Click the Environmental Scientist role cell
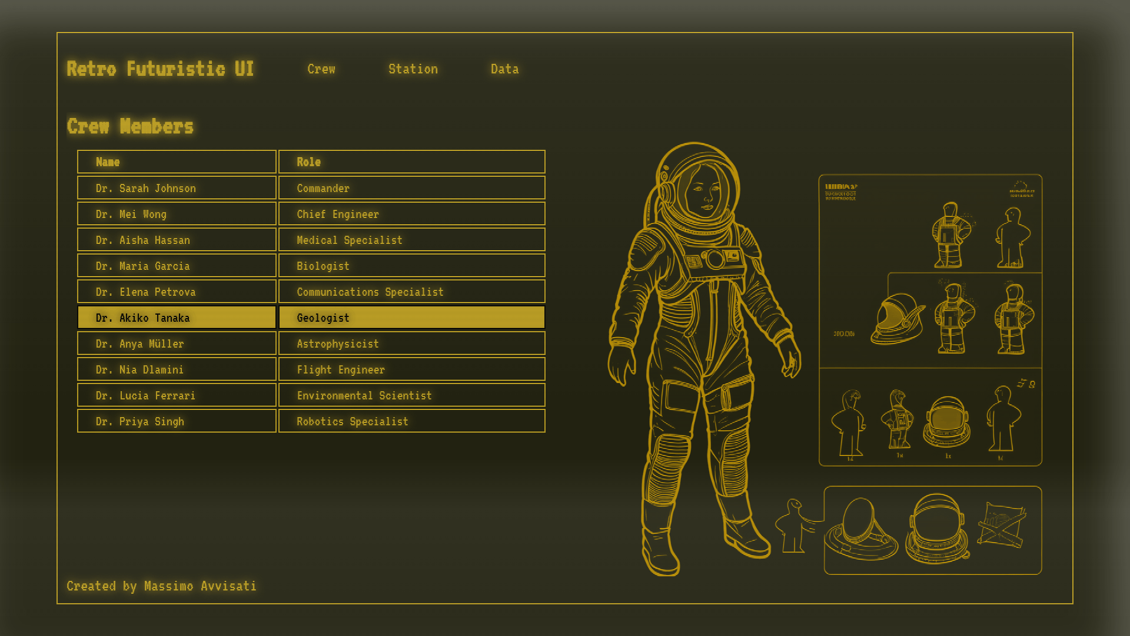 point(412,395)
